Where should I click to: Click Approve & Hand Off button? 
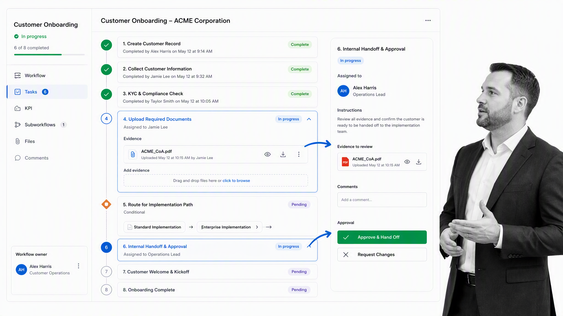point(382,237)
